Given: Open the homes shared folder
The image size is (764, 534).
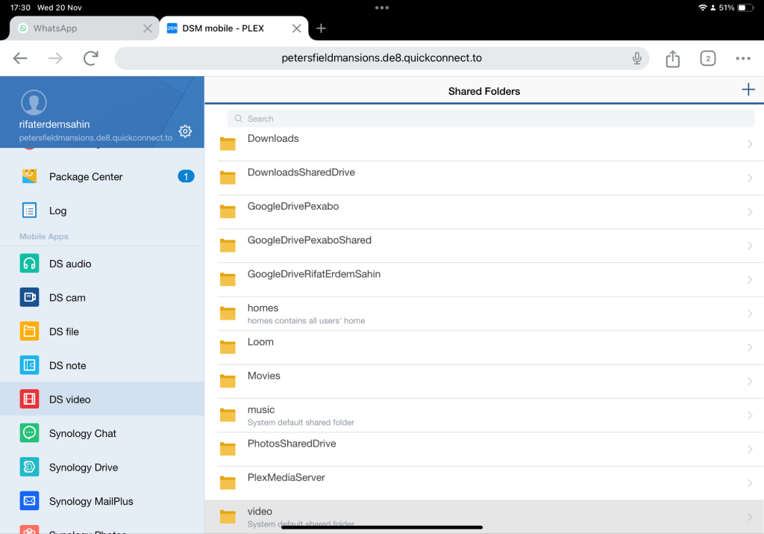Looking at the screenshot, I should coord(484,314).
